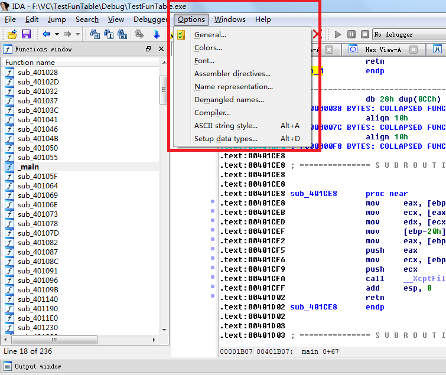This screenshot has height=375, width=446.
Task: Close the Functions window panel
Action: click(161, 49)
